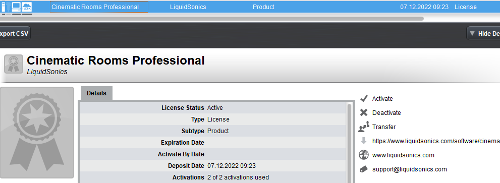
Task: Click the Deposit Date value in details
Action: (232, 165)
